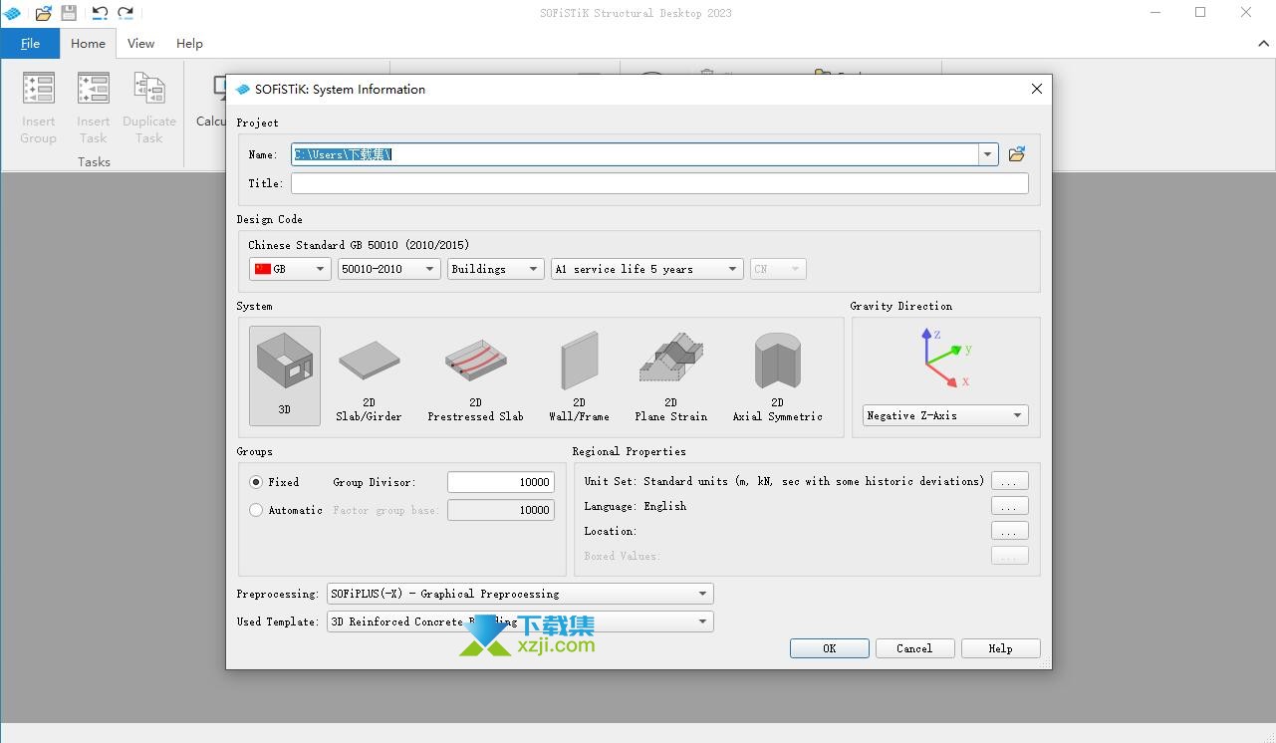Screen dimensions: 1276x743
Task: Open 50010-2010 standard dropdown
Action: [389, 269]
